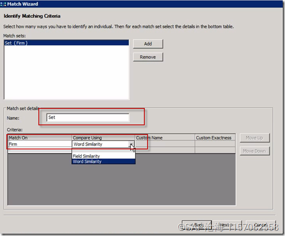The width and height of the screenshot is (285, 236).
Task: Click the Custom Name column header
Action: 165,138
